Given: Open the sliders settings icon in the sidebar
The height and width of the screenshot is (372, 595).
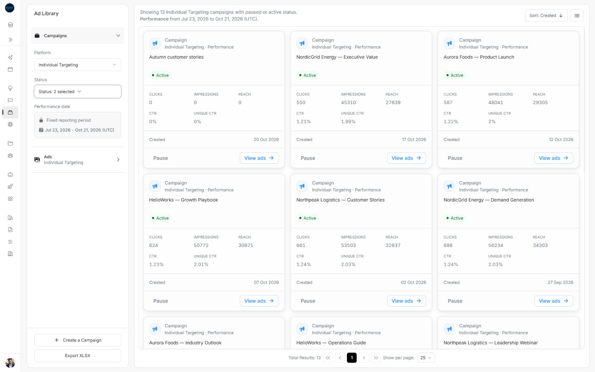Looking at the screenshot, I should click(x=10, y=242).
